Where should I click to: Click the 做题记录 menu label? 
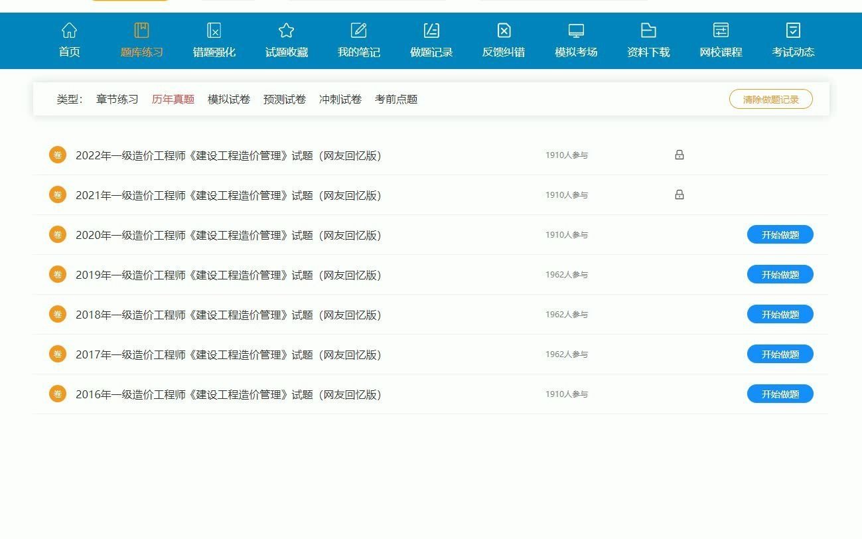(x=431, y=52)
